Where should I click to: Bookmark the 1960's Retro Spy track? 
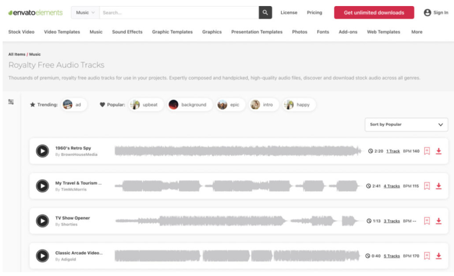(x=427, y=151)
